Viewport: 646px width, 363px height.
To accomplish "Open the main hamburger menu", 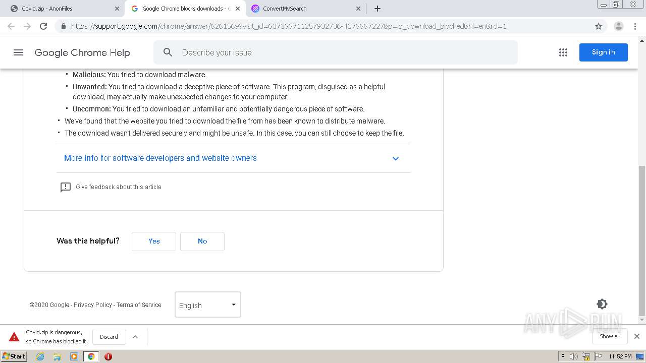I will click(18, 52).
